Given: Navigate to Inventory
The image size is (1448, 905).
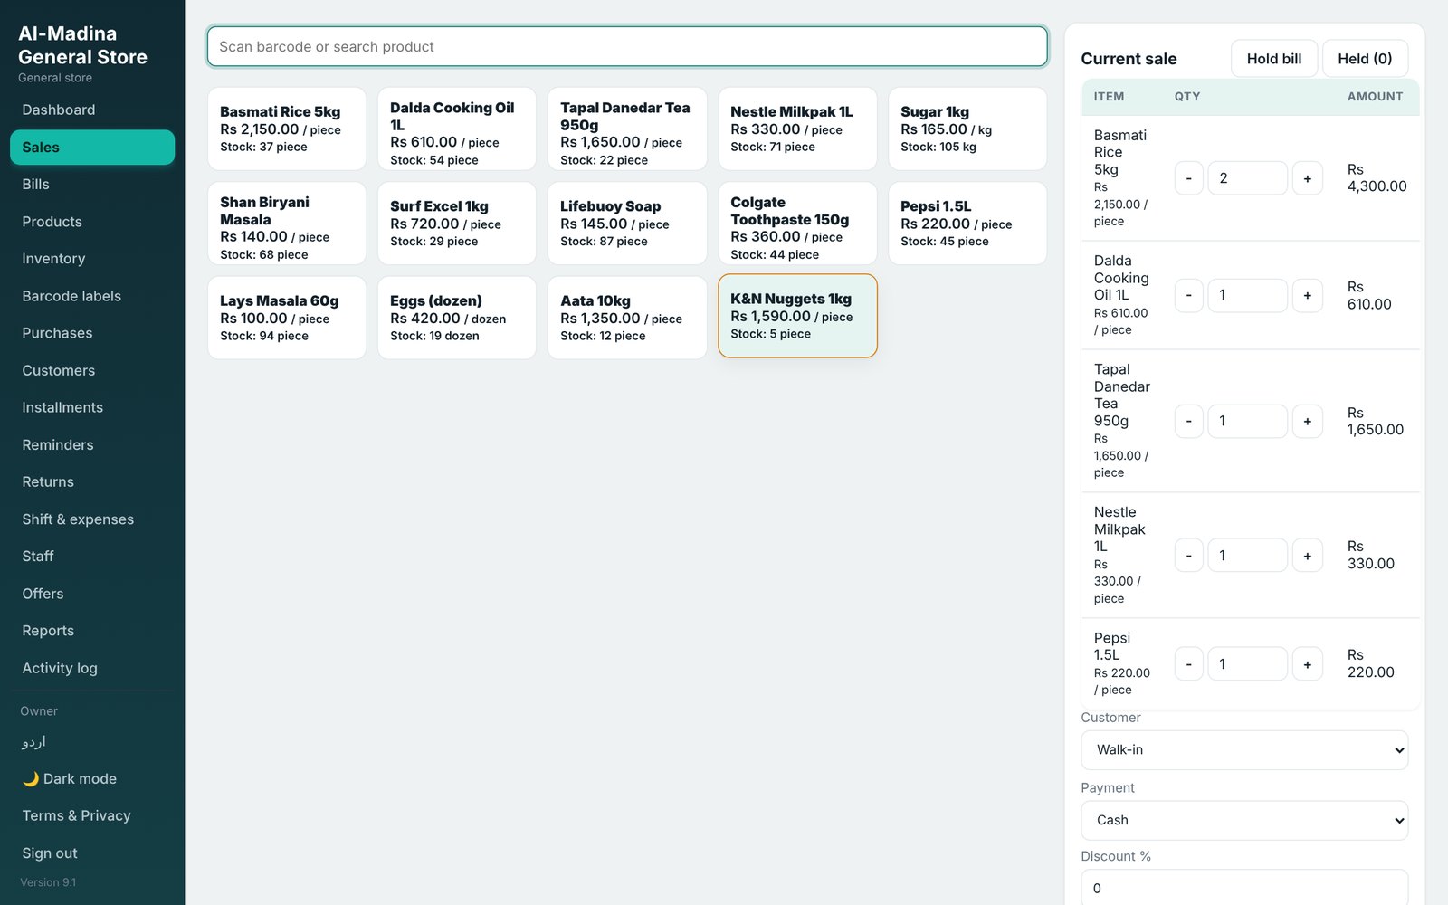Looking at the screenshot, I should coord(92,259).
